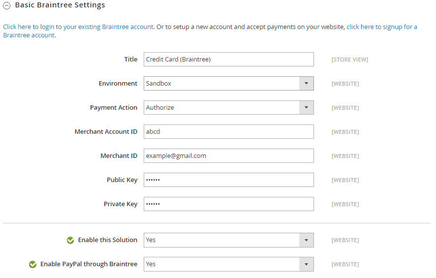
Task: Click the Environment select box showing Sandbox
Action: pos(221,84)
